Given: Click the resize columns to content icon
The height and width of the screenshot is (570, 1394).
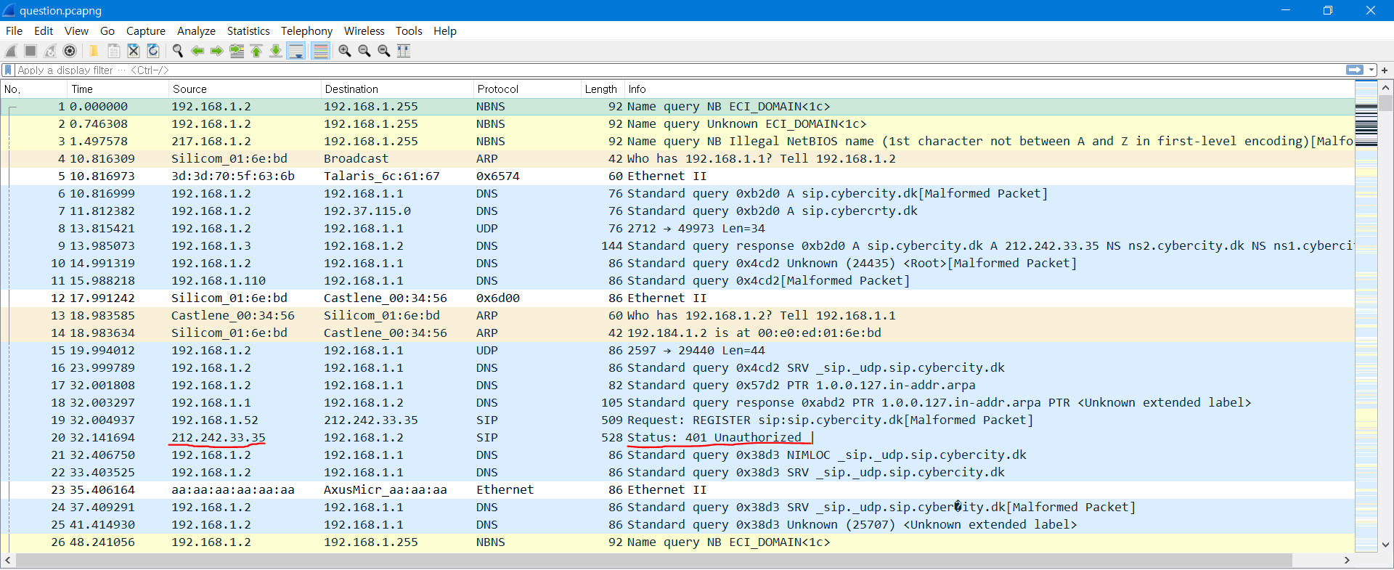Looking at the screenshot, I should click(404, 51).
